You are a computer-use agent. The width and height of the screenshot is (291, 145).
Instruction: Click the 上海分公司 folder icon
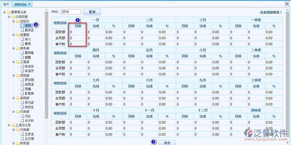pyautogui.click(x=13, y=125)
